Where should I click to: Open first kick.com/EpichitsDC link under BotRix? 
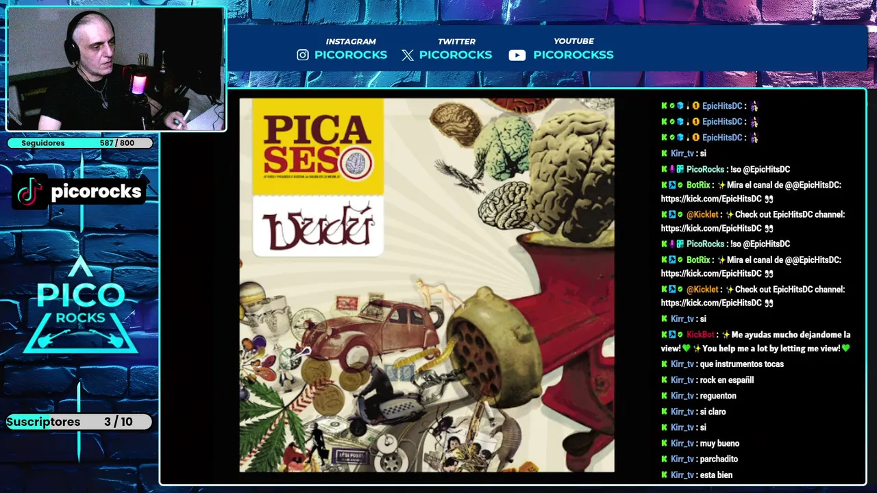click(x=711, y=199)
